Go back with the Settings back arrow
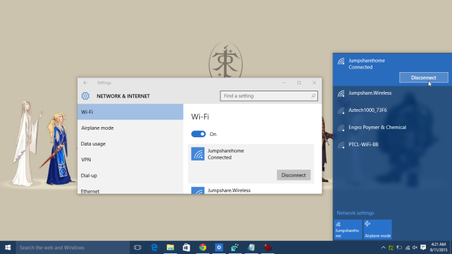This screenshot has height=254, width=452. (85, 82)
